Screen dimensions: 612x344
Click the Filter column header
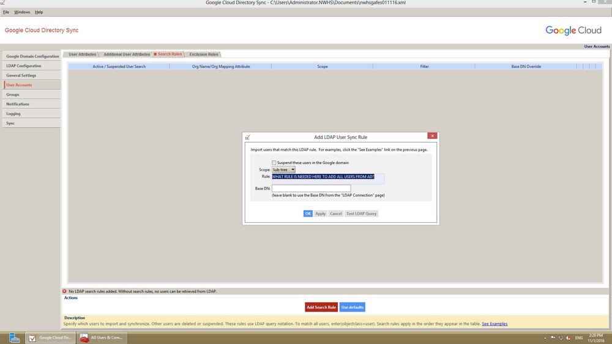click(x=424, y=66)
